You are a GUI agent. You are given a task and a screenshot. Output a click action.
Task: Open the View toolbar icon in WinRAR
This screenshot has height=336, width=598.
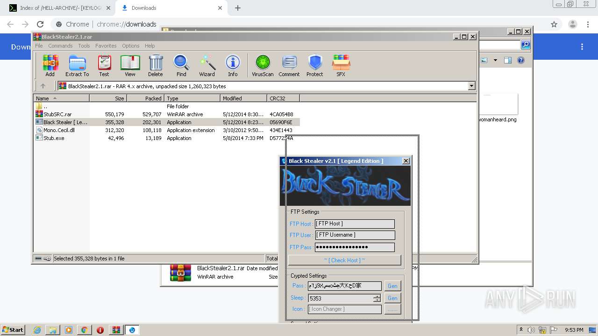coord(130,66)
